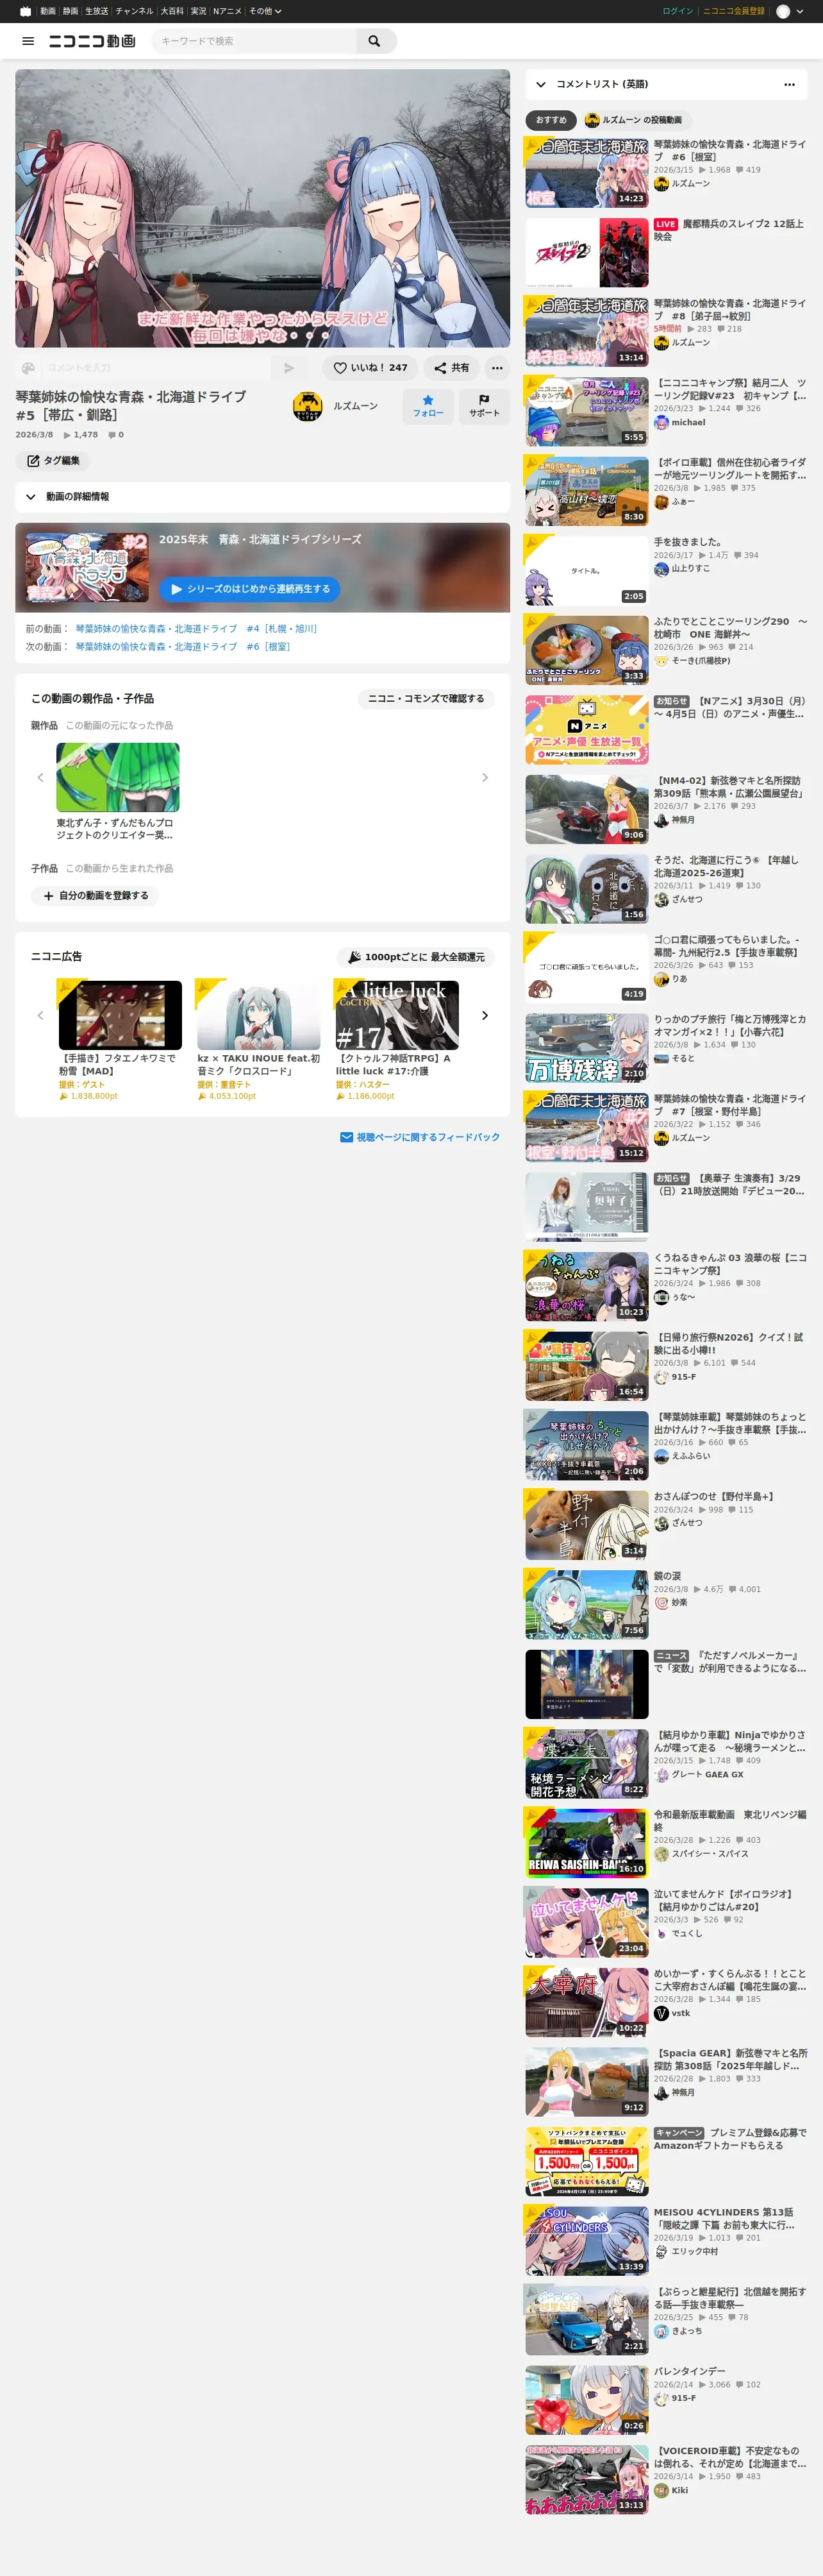Click ニコニ・コモンズで確認する button
The image size is (823, 2576).
tap(426, 699)
